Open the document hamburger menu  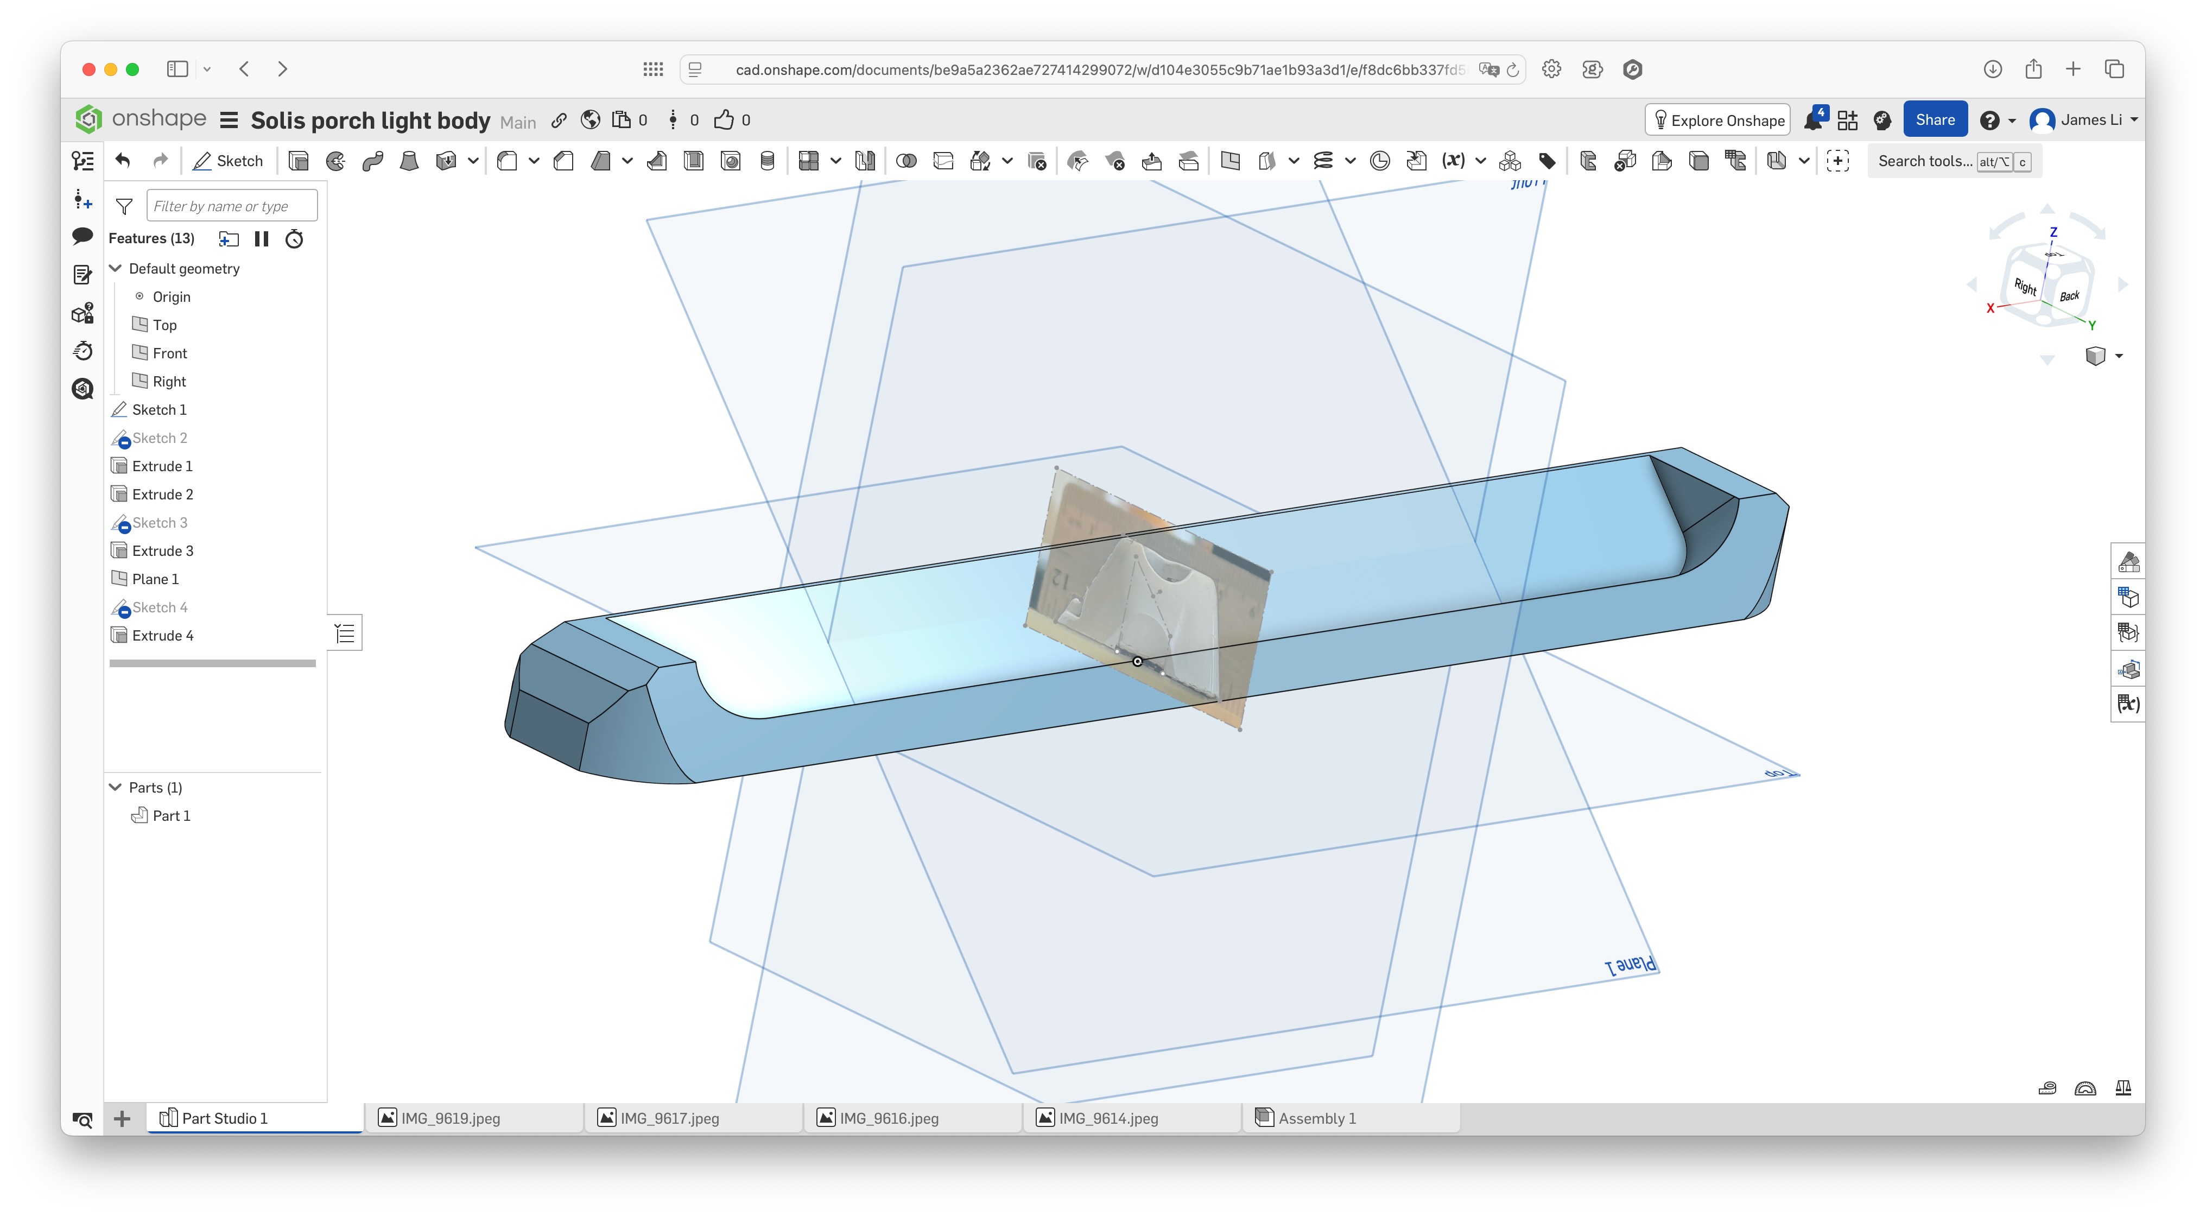click(x=229, y=121)
